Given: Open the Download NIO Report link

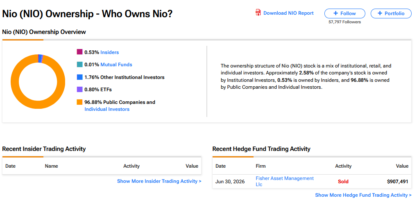Looking at the screenshot, I should pyautogui.click(x=288, y=13).
